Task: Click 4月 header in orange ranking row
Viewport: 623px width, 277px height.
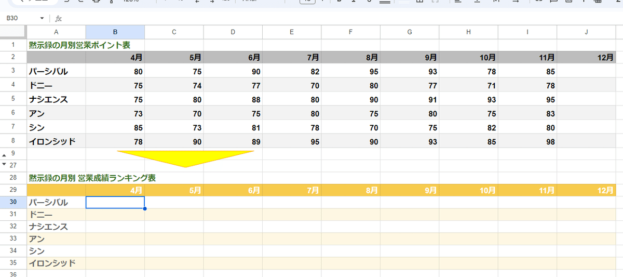Action: tap(115, 190)
